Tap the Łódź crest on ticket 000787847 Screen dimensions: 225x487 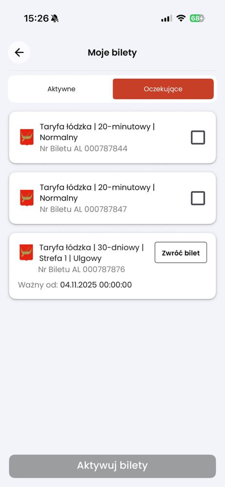[x=27, y=198]
